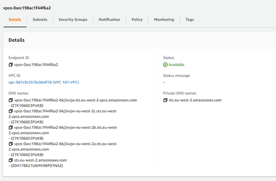Image resolution: width=276 pixels, height=181 pixels.
Task: Show the Monitoring tab
Action: (x=164, y=19)
